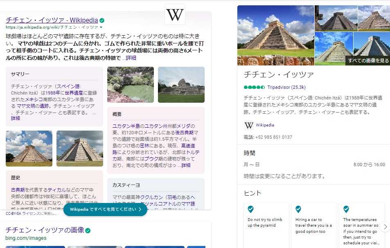The image size is (390, 248).
Task: Open the 古典期 link in the 歴史 card
Action: click(x=18, y=190)
